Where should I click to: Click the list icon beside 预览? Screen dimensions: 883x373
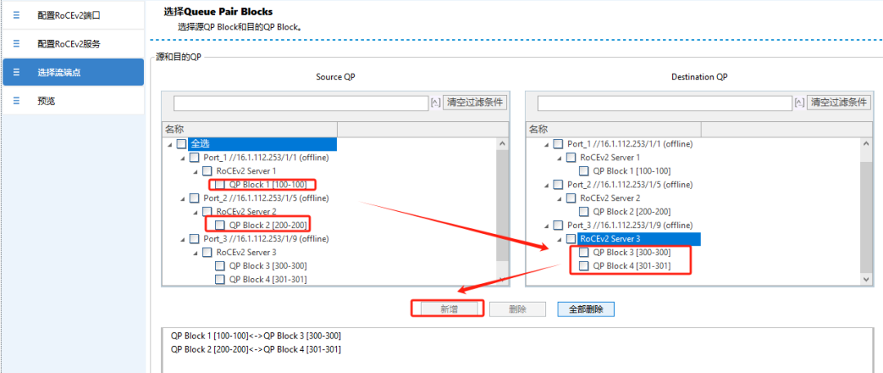[x=16, y=101]
